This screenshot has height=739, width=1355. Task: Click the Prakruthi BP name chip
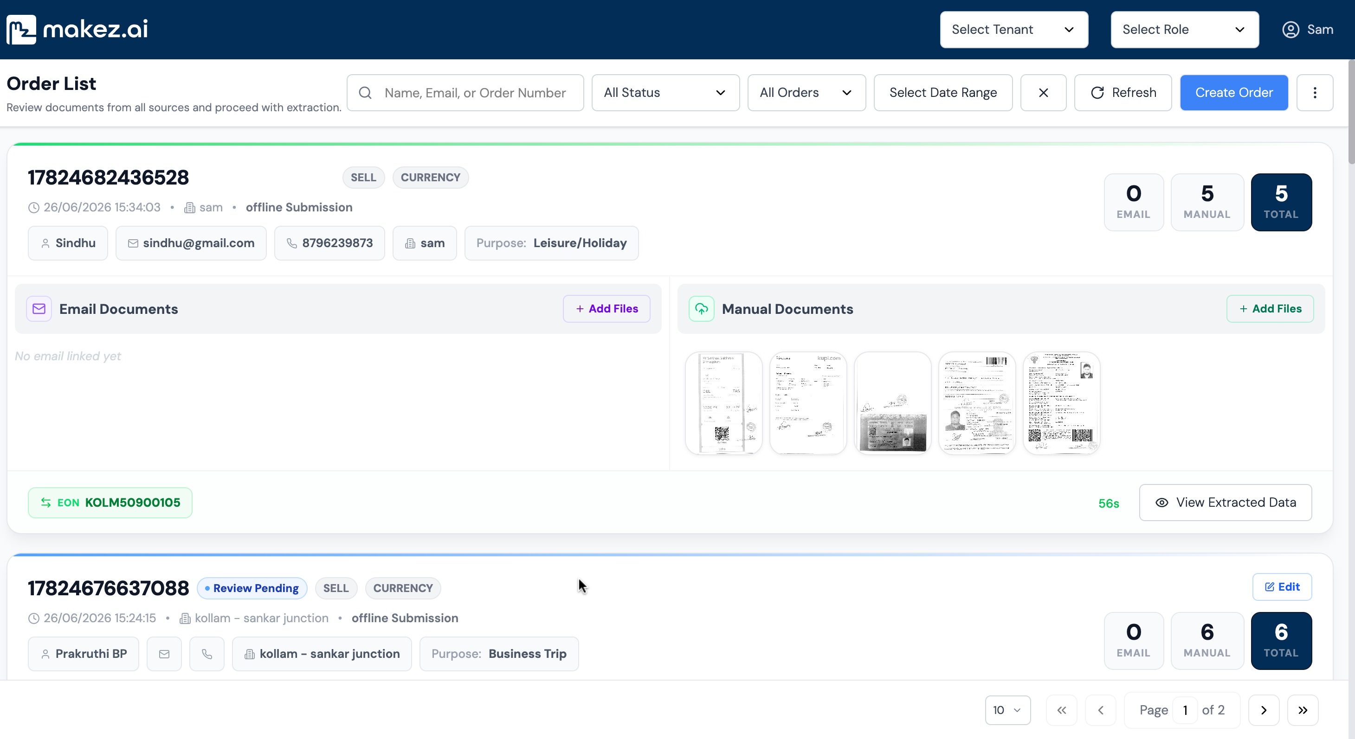point(83,654)
